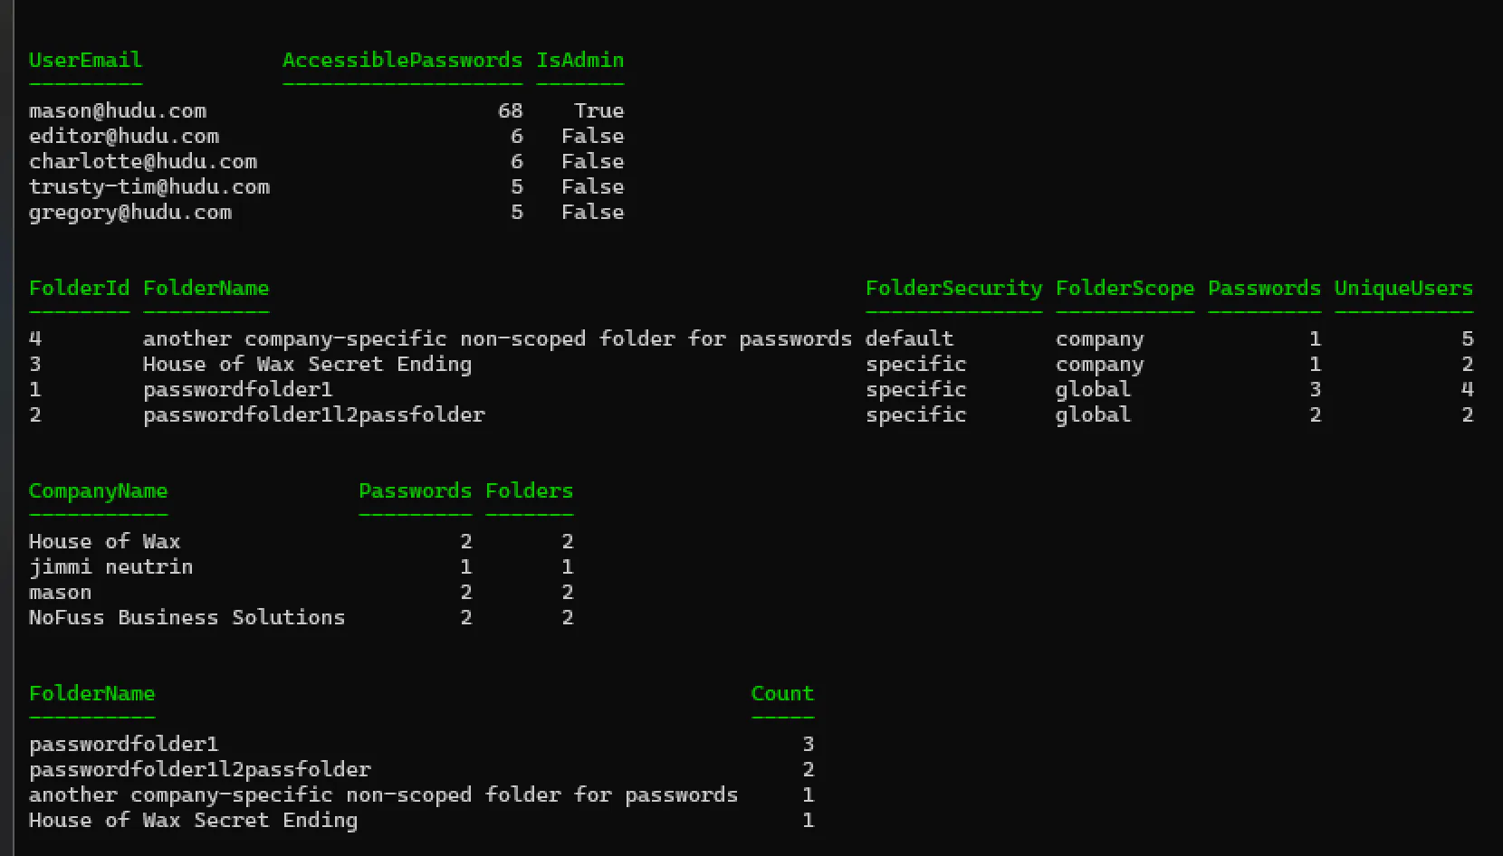The width and height of the screenshot is (1503, 856).
Task: Click the trusty-tim@hudu.com email text
Action: [x=149, y=186]
